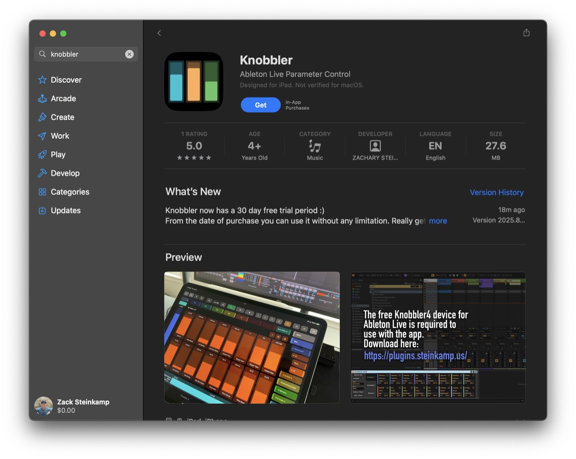The image size is (576, 459).
Task: Select the Work sidebar label
Action: click(60, 136)
